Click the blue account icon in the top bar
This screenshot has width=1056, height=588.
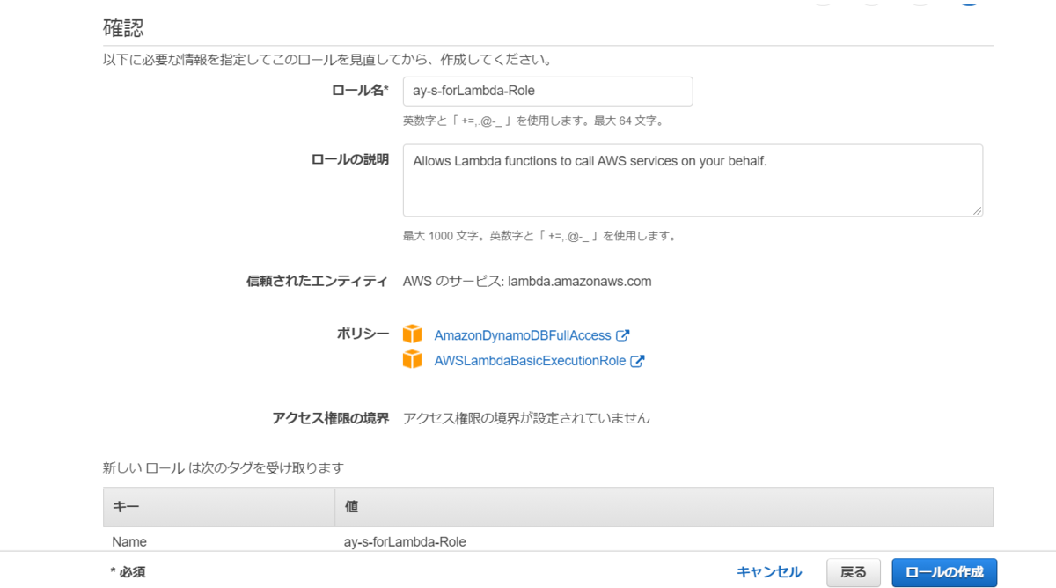(969, 4)
